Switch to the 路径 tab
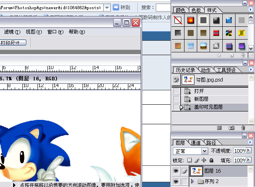Image resolution: width=255 pixels, height=187 pixels. [211, 143]
